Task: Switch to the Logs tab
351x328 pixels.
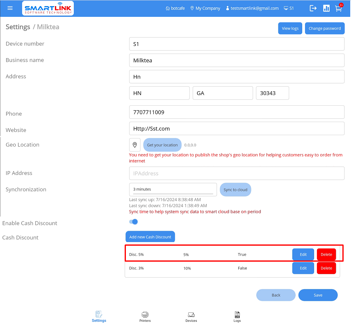Action: coord(237,317)
